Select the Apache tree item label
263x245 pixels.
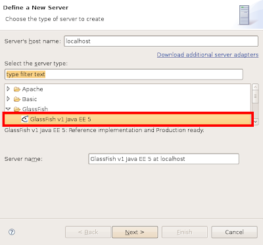click(32, 89)
